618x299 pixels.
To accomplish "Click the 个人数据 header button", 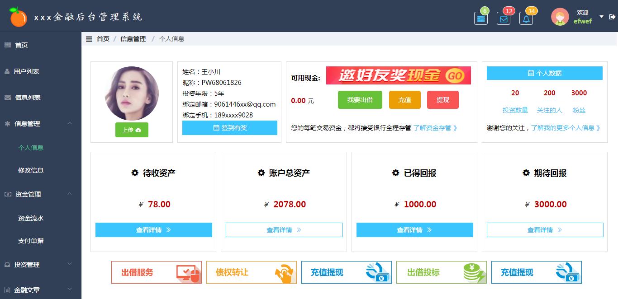I will [x=545, y=73].
